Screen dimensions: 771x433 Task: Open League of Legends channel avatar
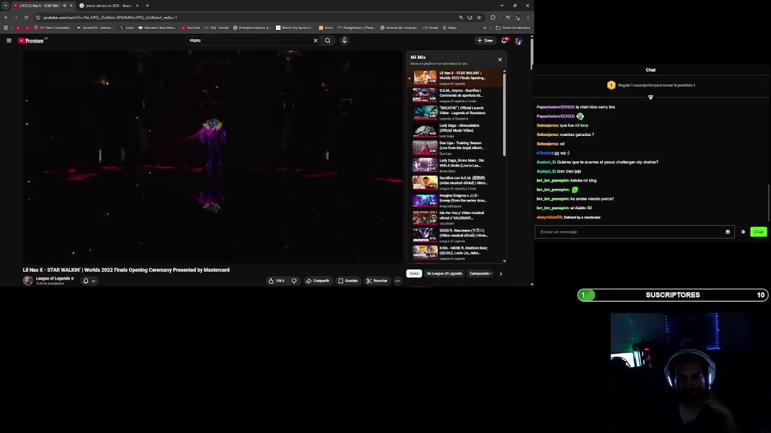click(28, 281)
